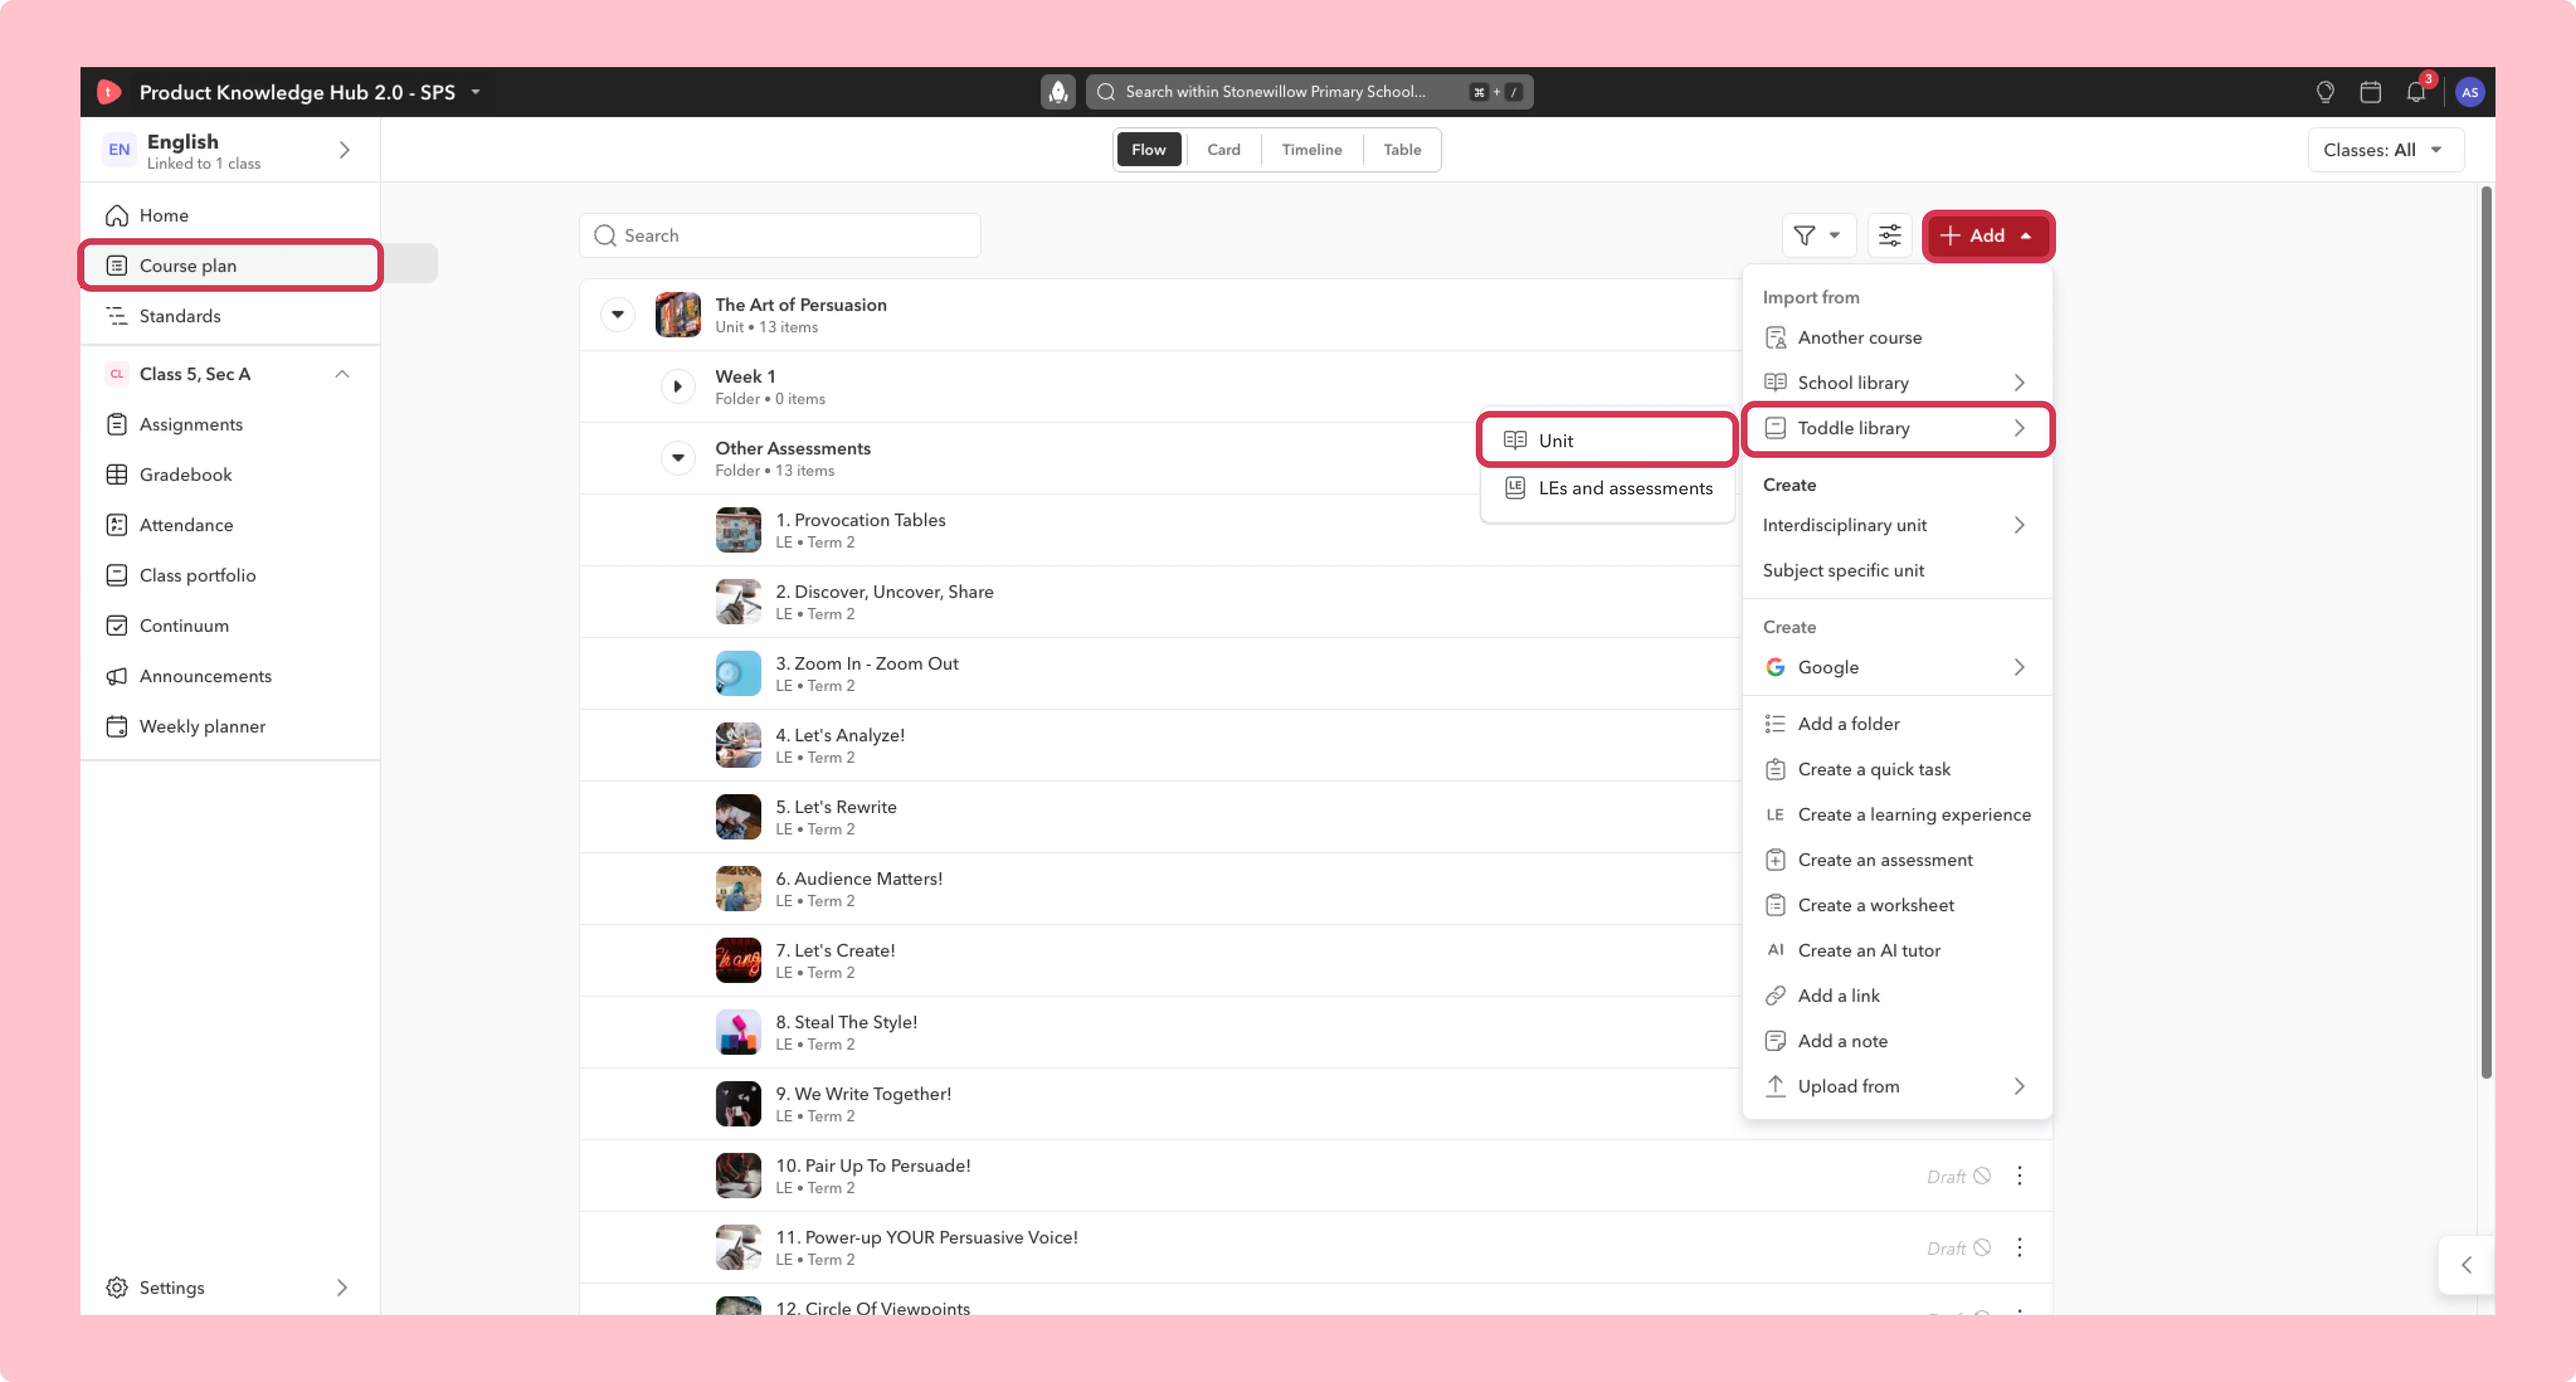
Task: Open more options for 10. Pair Up To Persuade!
Action: coord(2019,1176)
